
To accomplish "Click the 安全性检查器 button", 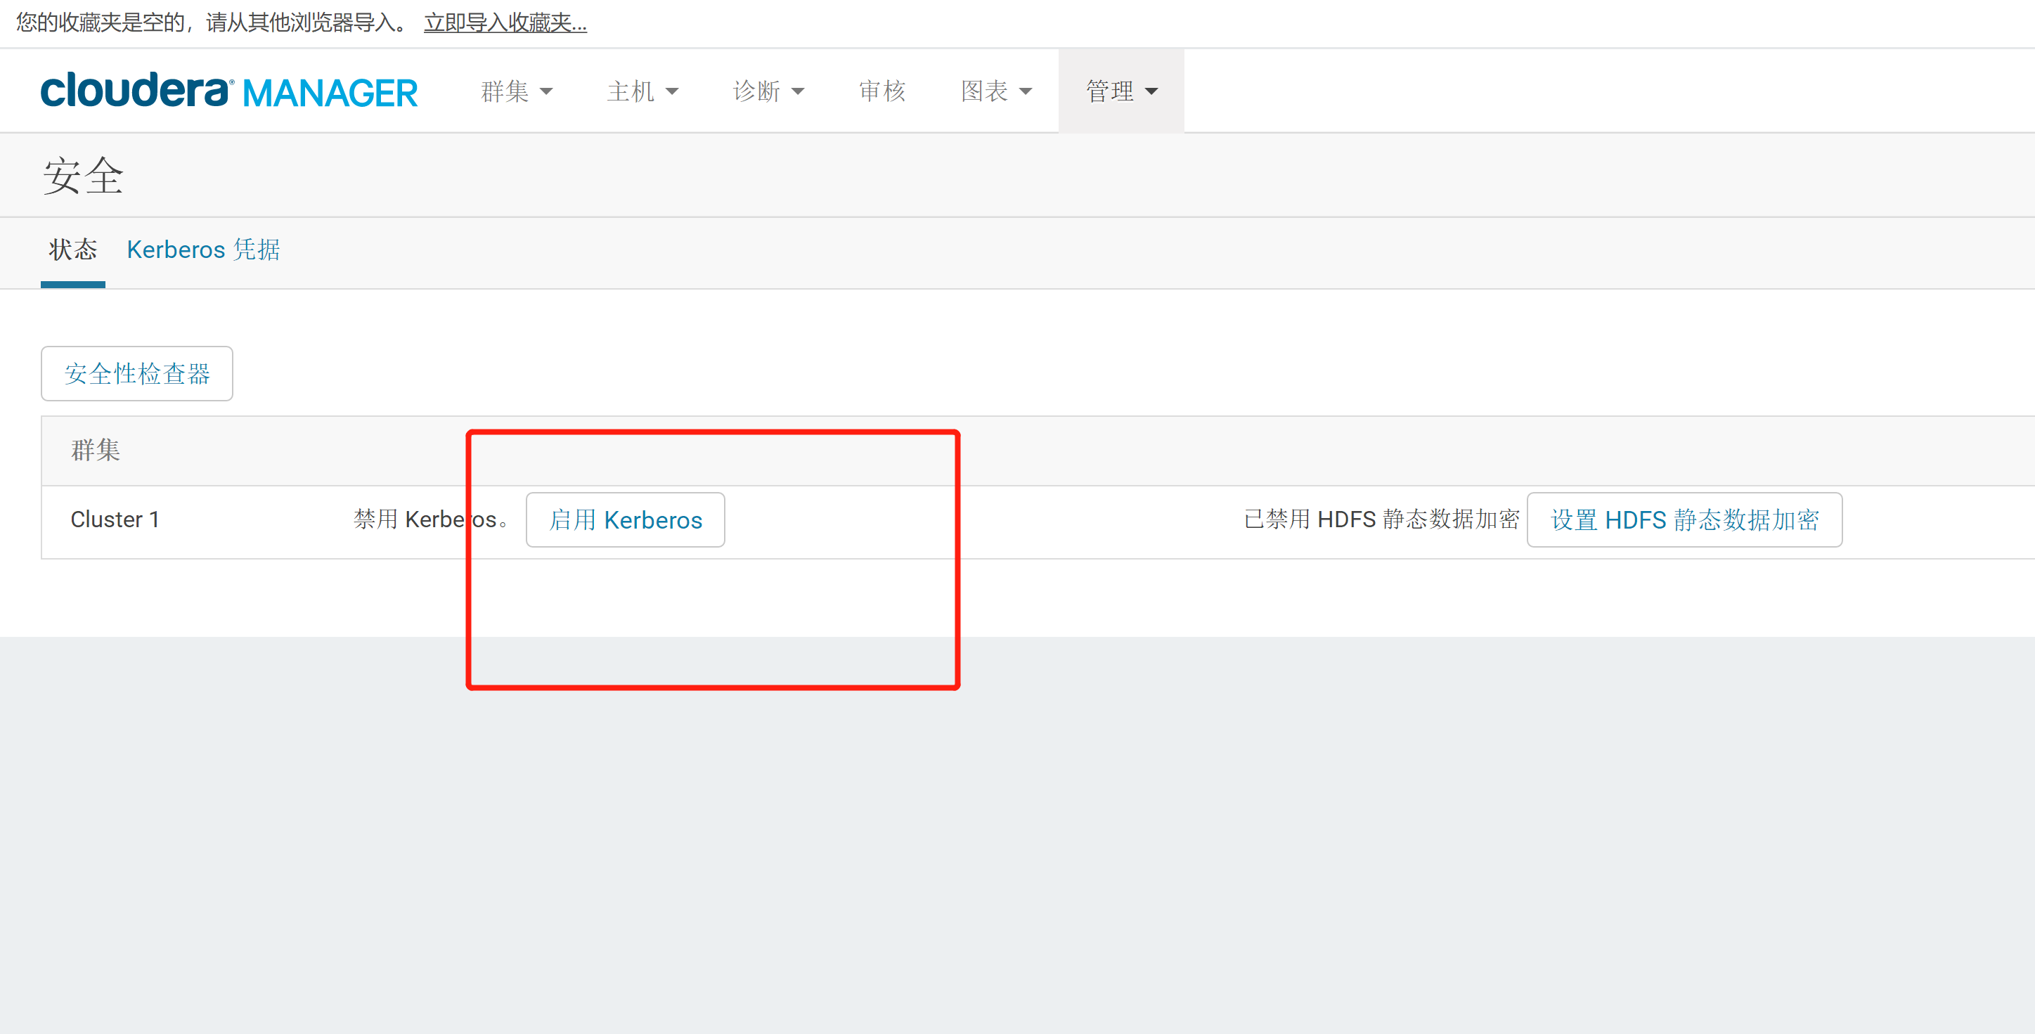I will [136, 374].
